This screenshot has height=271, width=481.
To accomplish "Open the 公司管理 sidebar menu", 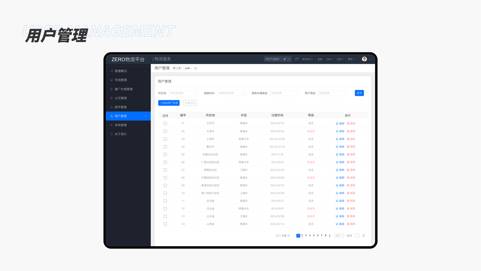I will tap(128, 98).
